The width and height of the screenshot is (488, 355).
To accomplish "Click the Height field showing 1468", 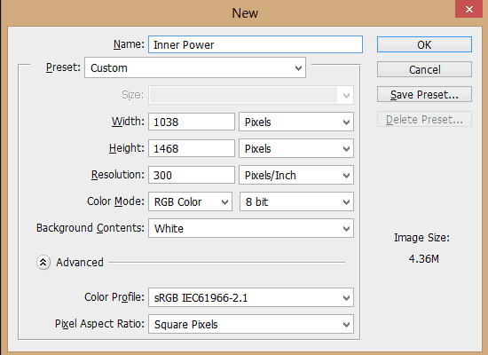I will 192,148.
